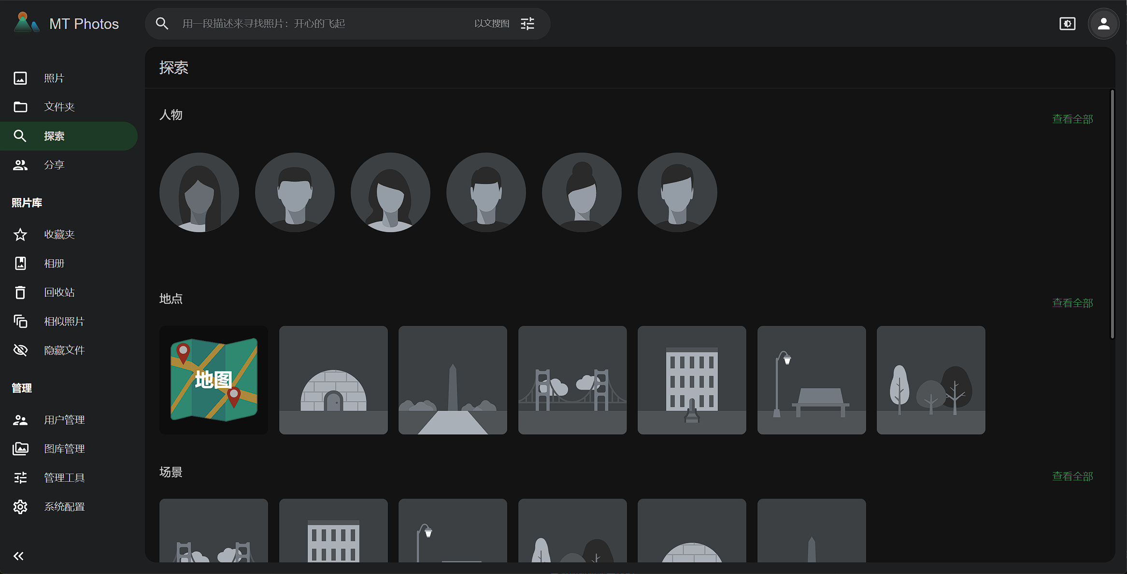Open 文件夹 in the sidebar
This screenshot has width=1127, height=574.
[x=69, y=107]
